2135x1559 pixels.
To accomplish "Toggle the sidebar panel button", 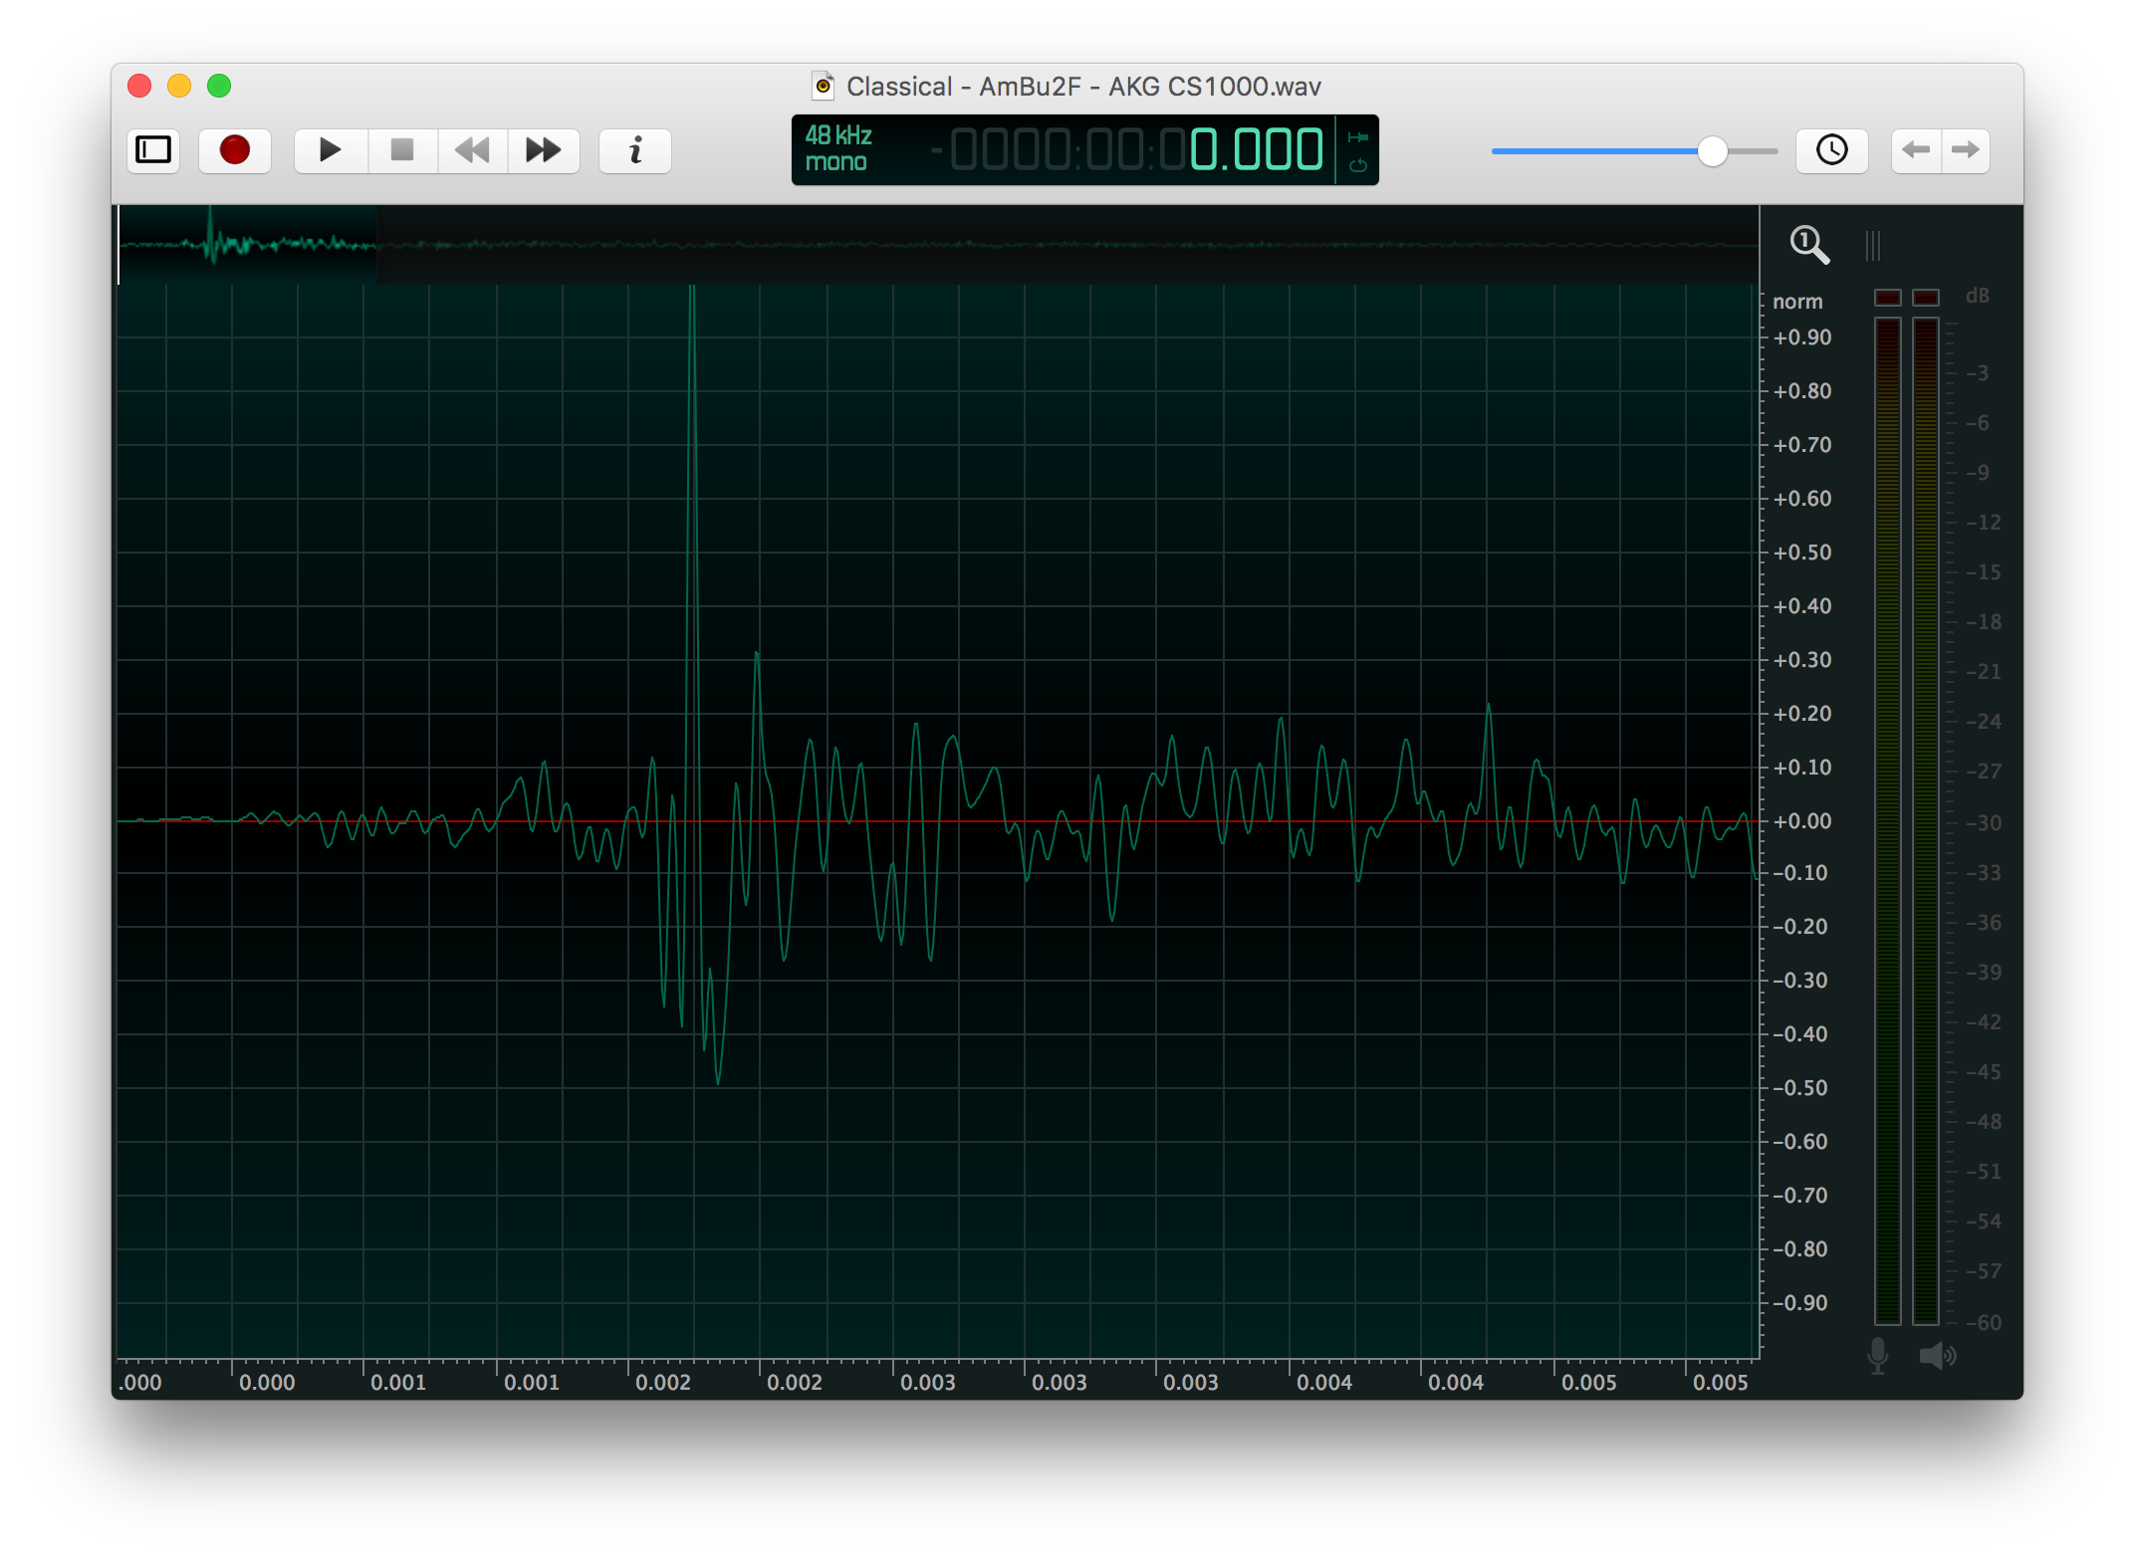I will [x=153, y=150].
